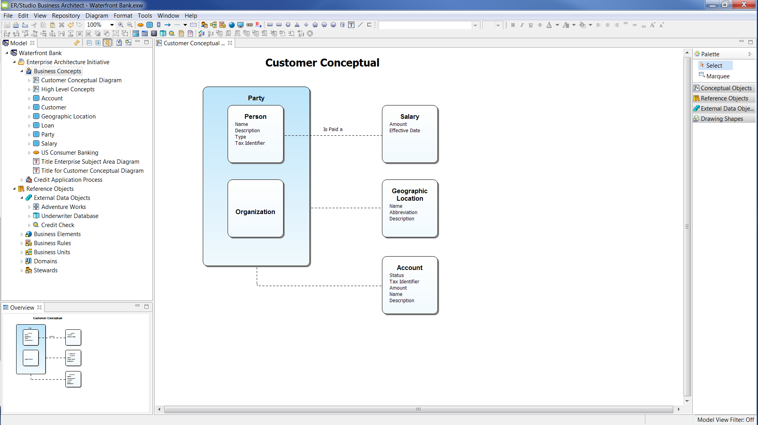Click Collapse All in Model panel
This screenshot has height=425, width=758.
(89, 43)
